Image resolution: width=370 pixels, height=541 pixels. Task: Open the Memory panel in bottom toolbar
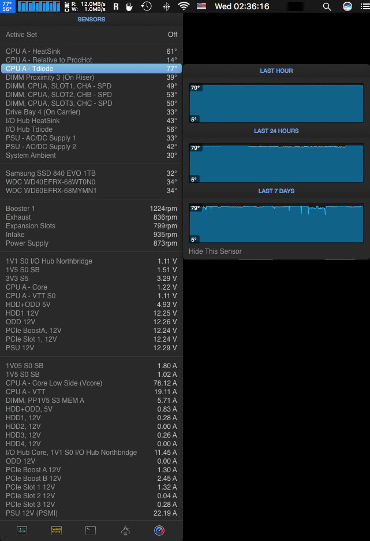55,530
